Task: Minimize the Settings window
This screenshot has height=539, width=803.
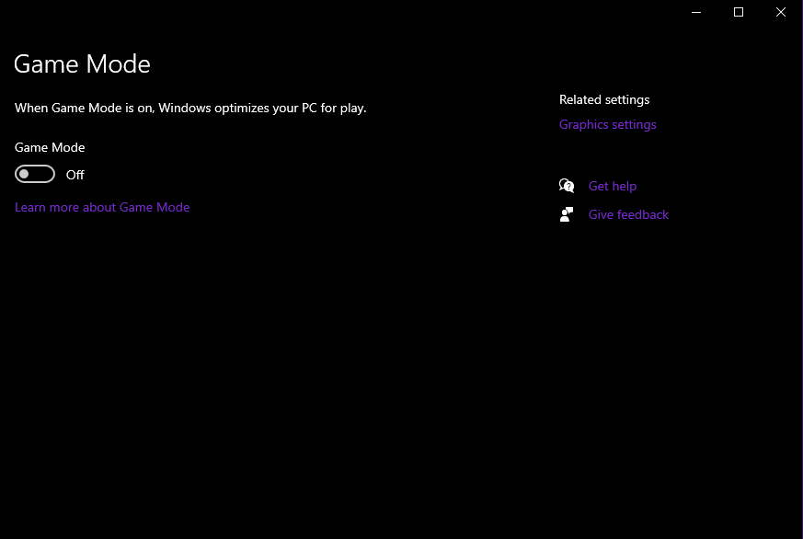Action: tap(696, 12)
